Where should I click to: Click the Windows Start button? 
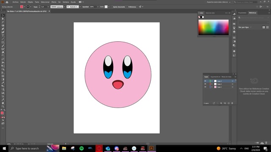[4, 148]
